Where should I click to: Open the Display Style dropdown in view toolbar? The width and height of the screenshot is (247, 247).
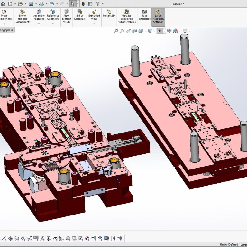coord(154,31)
